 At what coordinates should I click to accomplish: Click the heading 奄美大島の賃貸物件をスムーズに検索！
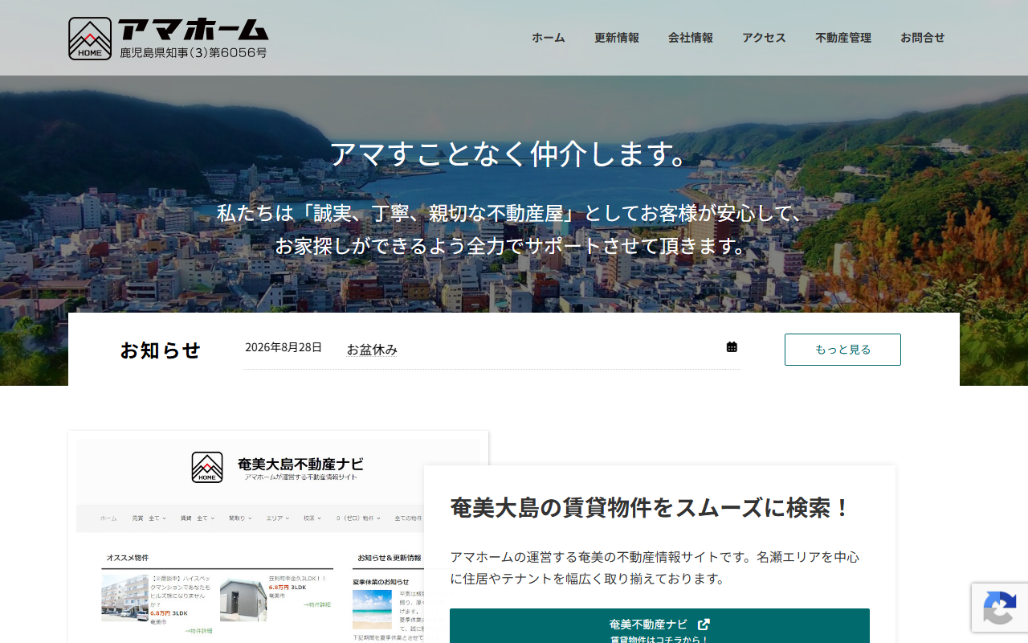click(x=651, y=508)
